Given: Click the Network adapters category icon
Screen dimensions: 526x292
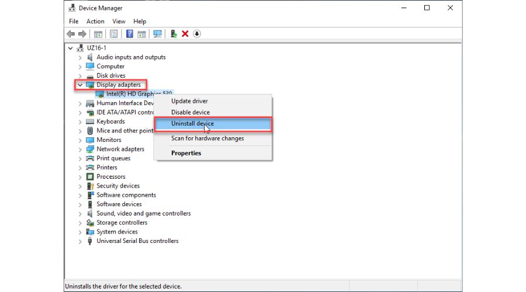Looking at the screenshot, I should (x=90, y=149).
